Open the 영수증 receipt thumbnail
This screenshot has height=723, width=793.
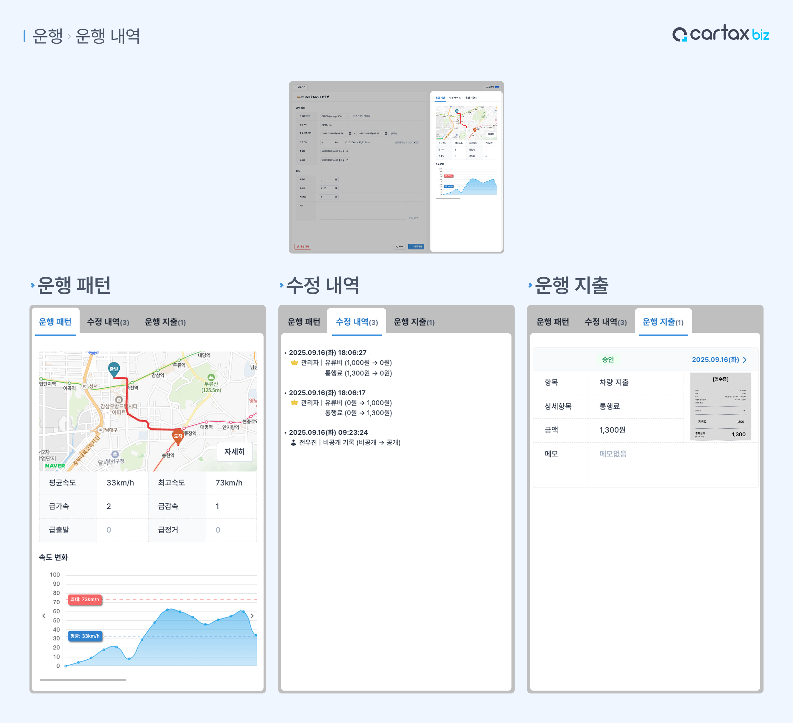[720, 406]
